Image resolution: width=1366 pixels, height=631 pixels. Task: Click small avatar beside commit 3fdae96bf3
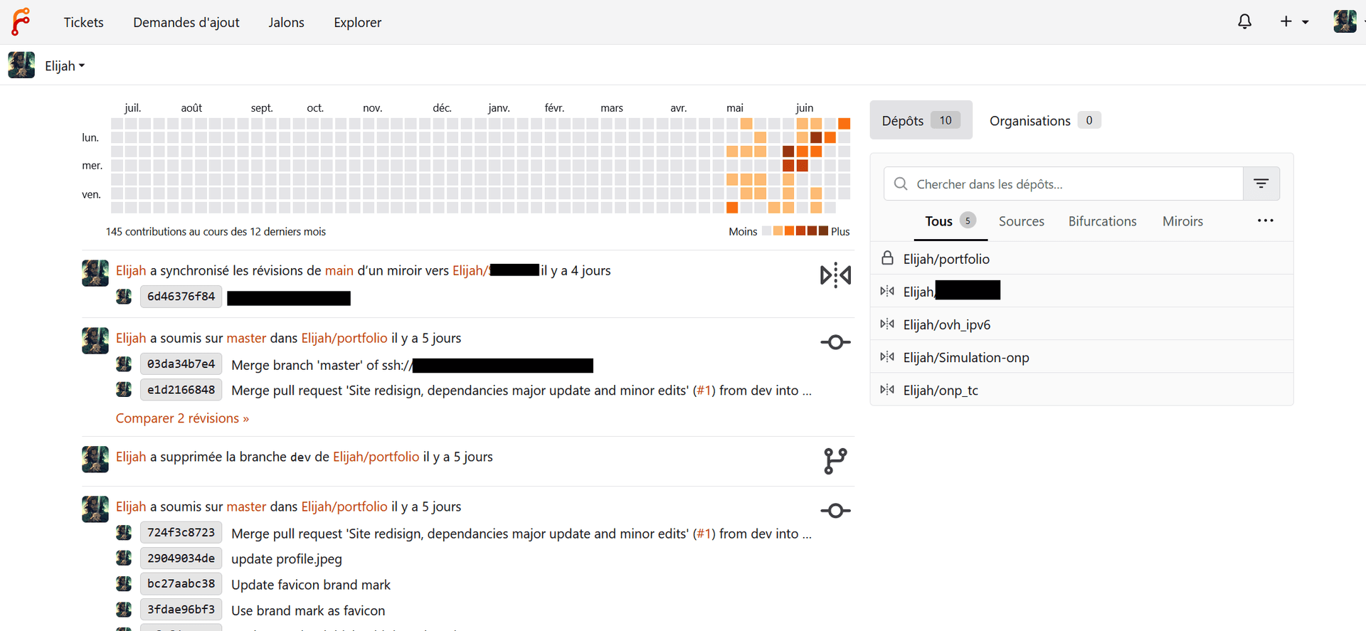[124, 610]
